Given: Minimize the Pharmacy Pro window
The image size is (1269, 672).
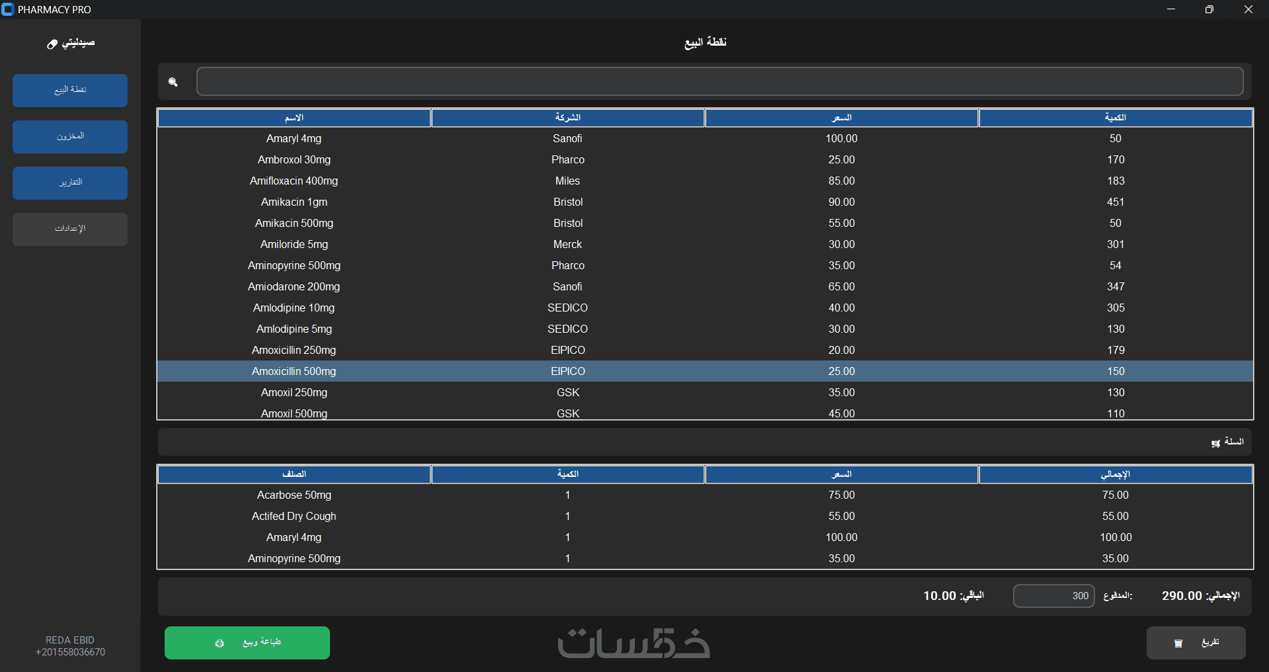Looking at the screenshot, I should (1171, 9).
